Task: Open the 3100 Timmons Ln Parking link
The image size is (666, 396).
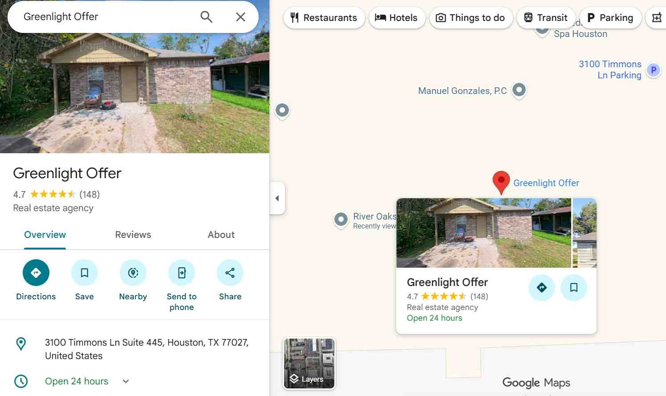Action: [x=610, y=69]
